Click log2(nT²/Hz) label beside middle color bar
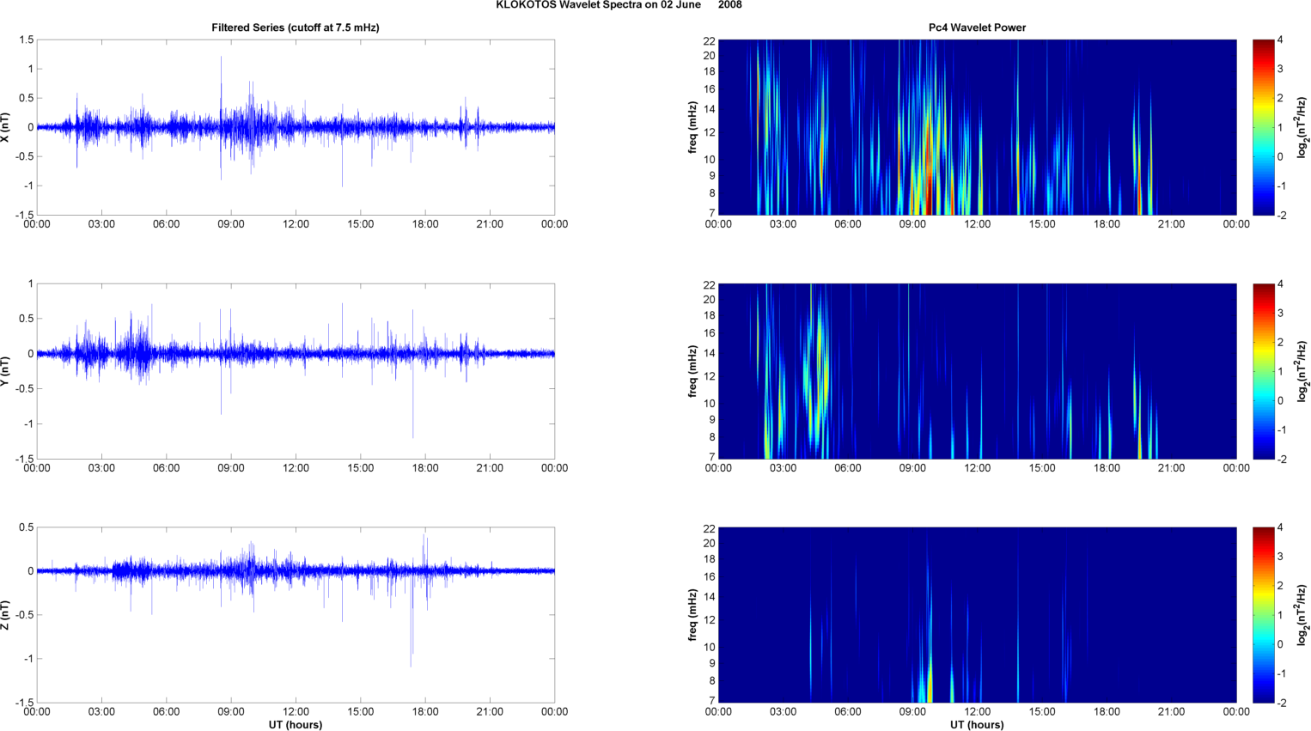The height and width of the screenshot is (731, 1311). point(1303,371)
